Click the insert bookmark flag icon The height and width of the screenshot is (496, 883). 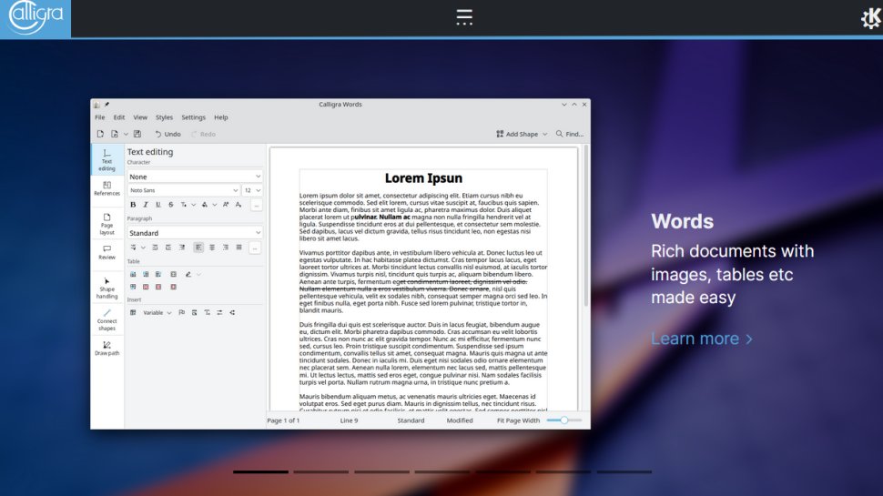(x=181, y=312)
